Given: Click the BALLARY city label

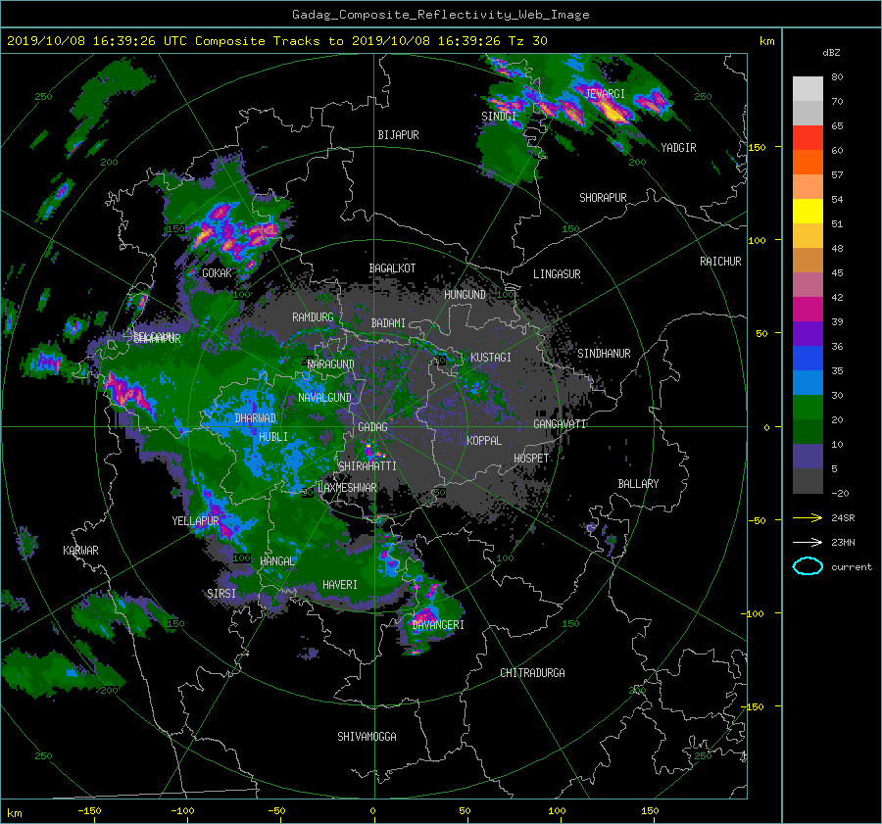Looking at the screenshot, I should click(638, 484).
